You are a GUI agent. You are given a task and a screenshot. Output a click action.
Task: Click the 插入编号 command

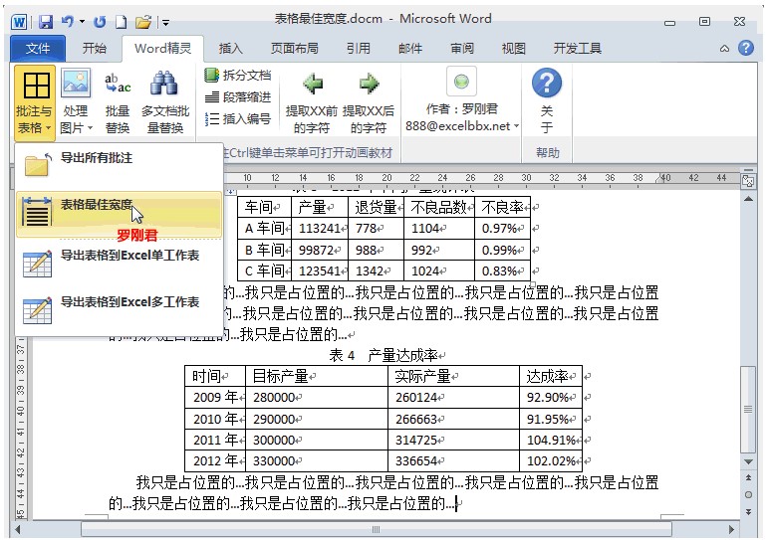pyautogui.click(x=237, y=119)
